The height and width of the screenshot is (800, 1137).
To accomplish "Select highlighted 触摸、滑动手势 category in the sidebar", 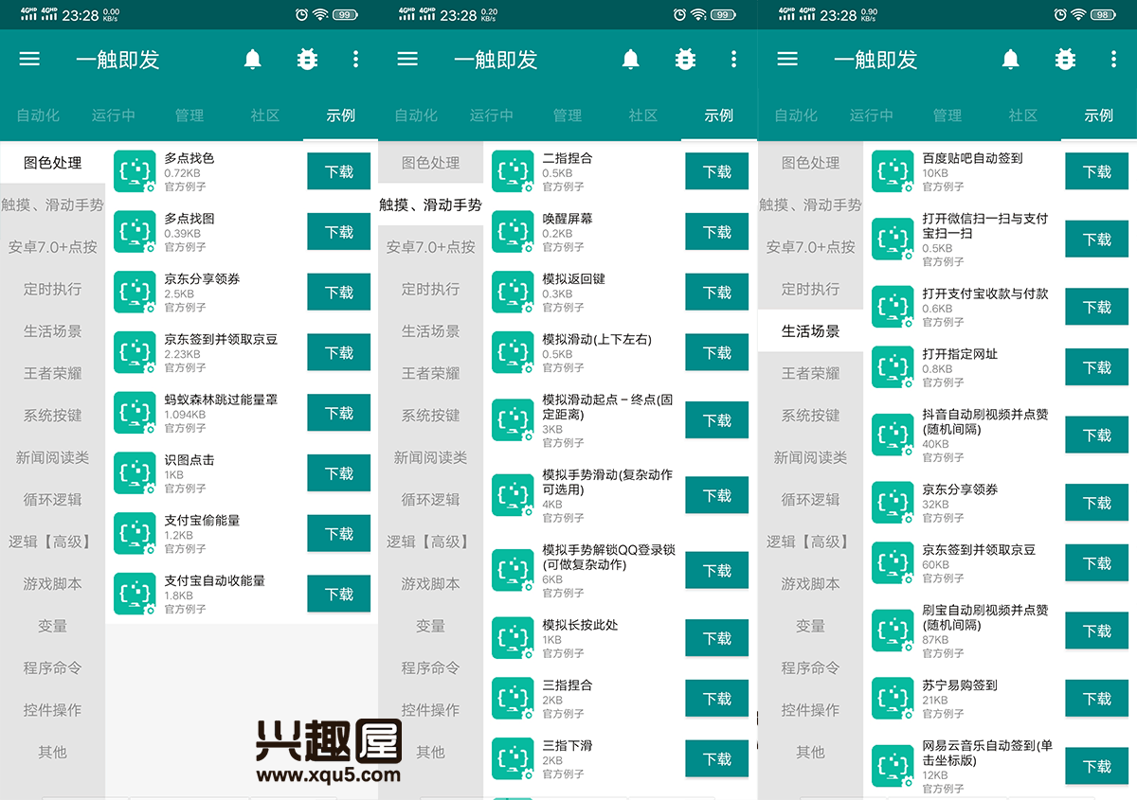I will coord(431,204).
